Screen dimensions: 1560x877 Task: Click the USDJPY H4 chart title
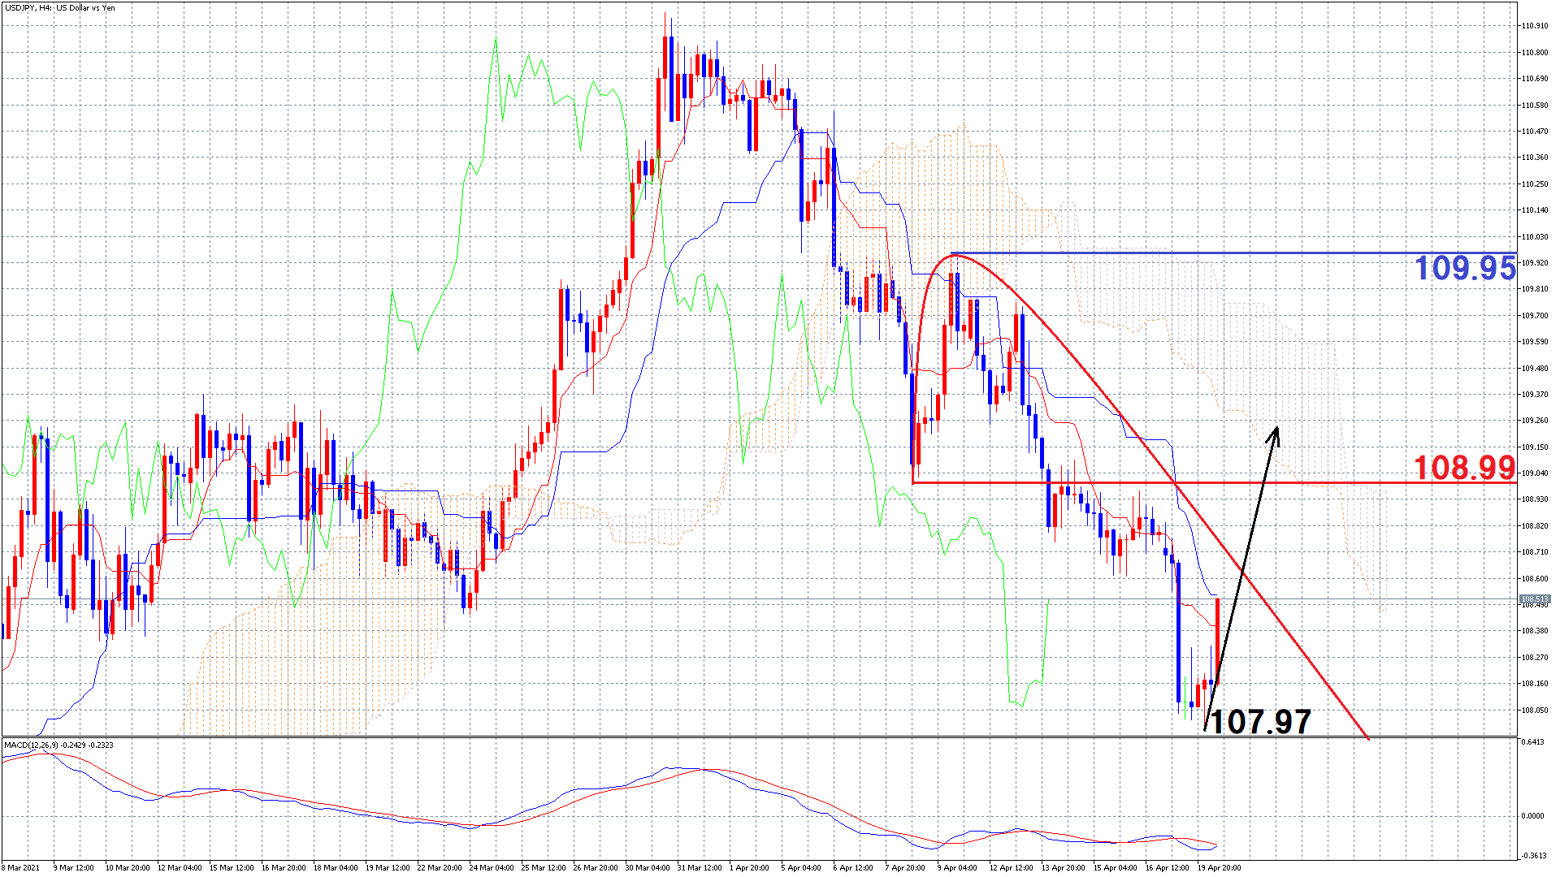58,8
